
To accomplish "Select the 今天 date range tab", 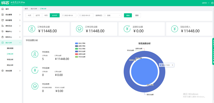I will [29, 15].
